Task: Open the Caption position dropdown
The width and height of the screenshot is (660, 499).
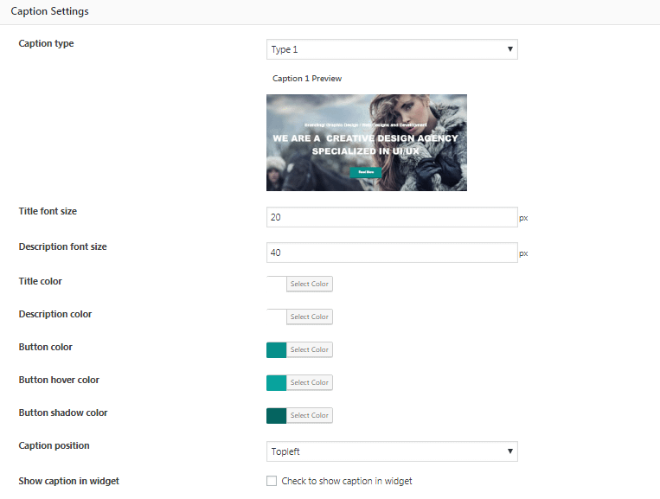Action: 392,451
